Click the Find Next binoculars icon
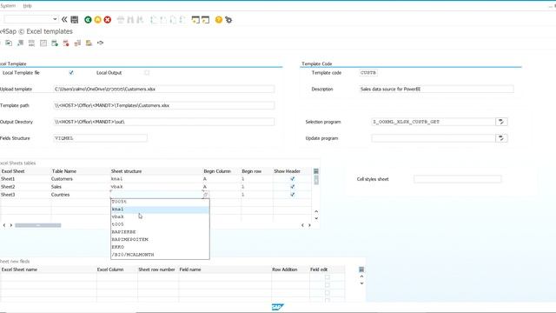556x313 pixels. pos(140,20)
